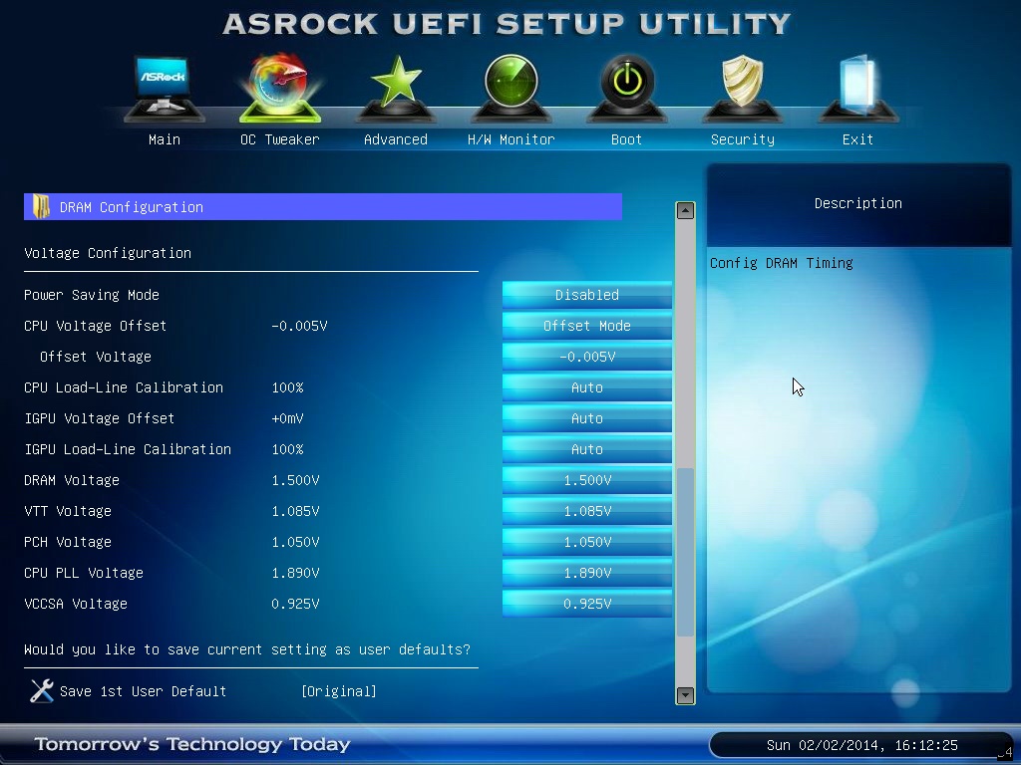This screenshot has height=765, width=1021.
Task: Open CPU Voltage Offset Mode selector
Action: (587, 326)
